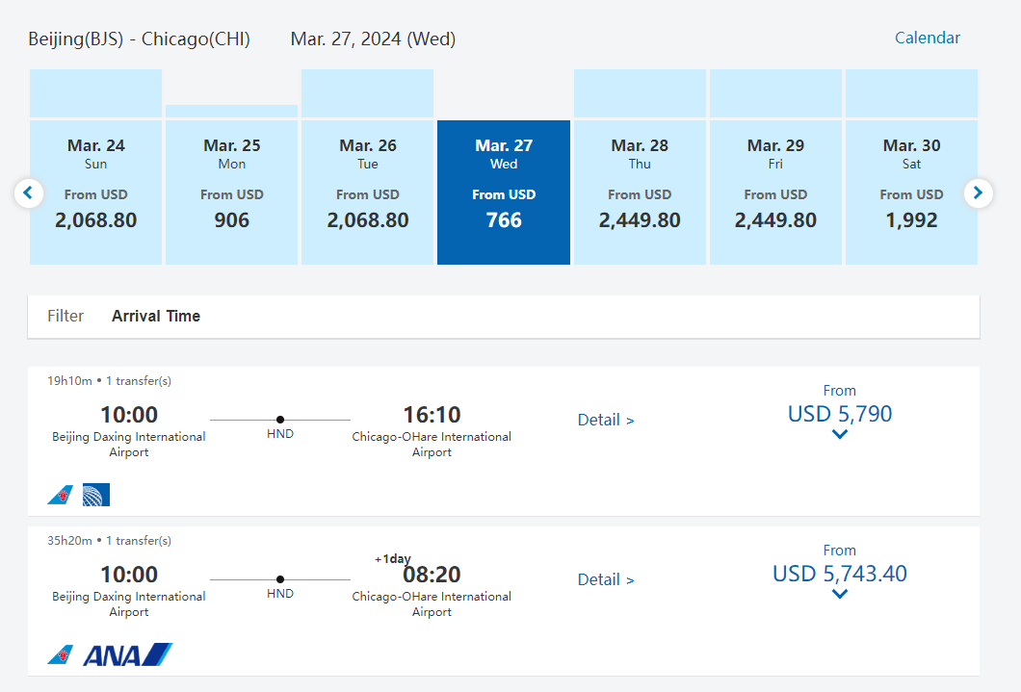This screenshot has height=692, width=1021.
Task: Select Mar. 28 Thursday date tile
Action: [640, 192]
